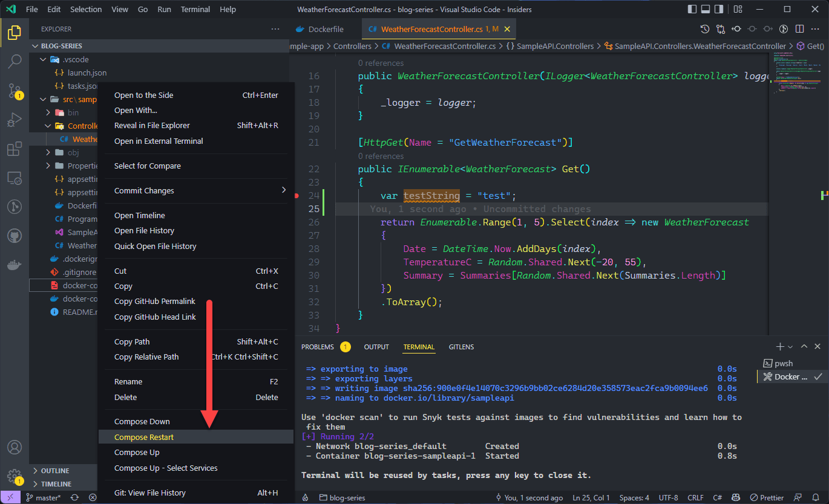
Task: Choose Compose Down from the context menu
Action: point(196,421)
